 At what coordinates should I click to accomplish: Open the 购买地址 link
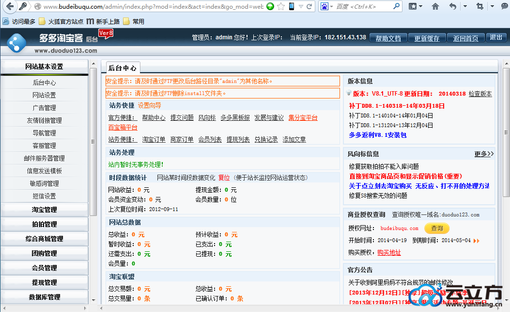coord(389,253)
